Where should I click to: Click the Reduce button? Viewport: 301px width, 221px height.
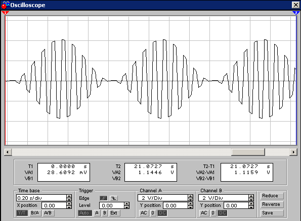coord(272,196)
